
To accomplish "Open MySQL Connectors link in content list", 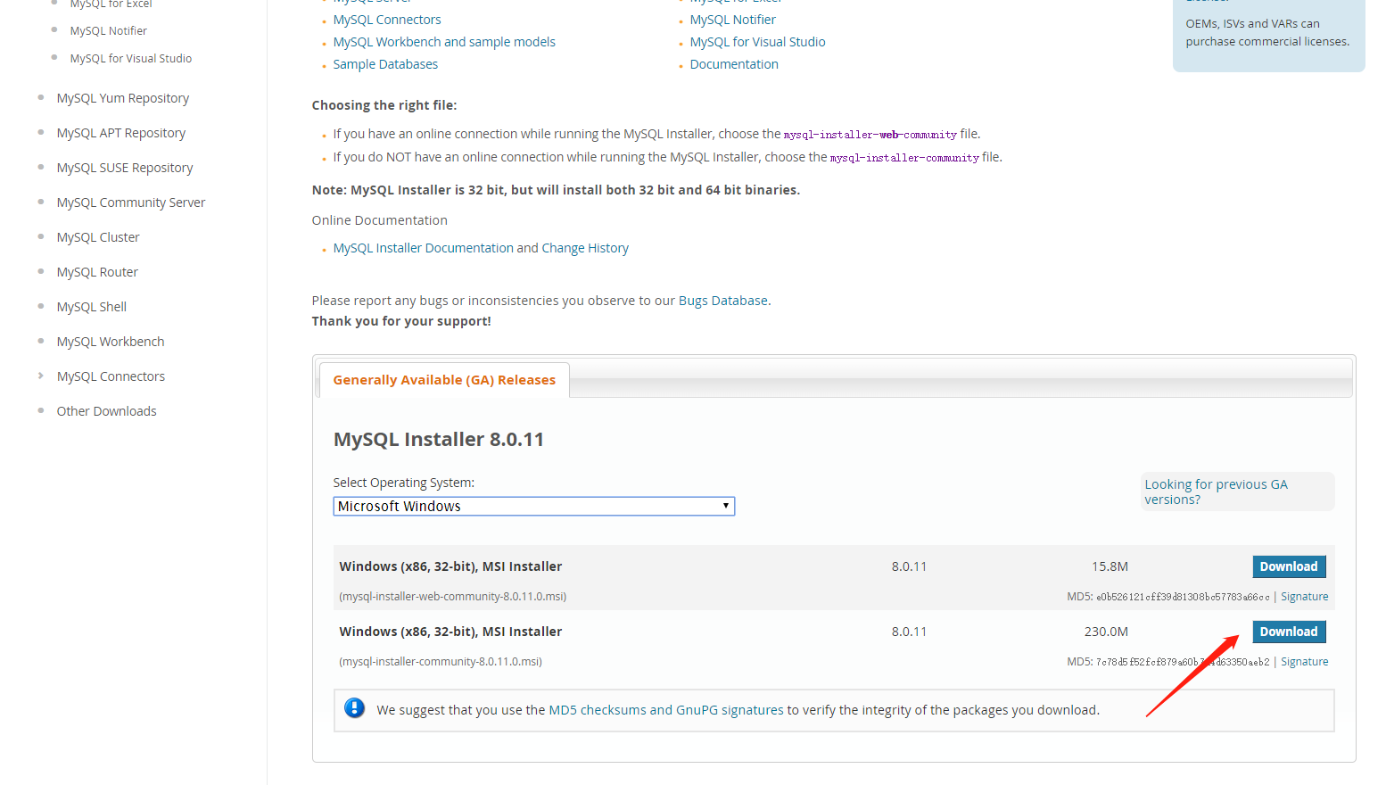I will point(387,20).
